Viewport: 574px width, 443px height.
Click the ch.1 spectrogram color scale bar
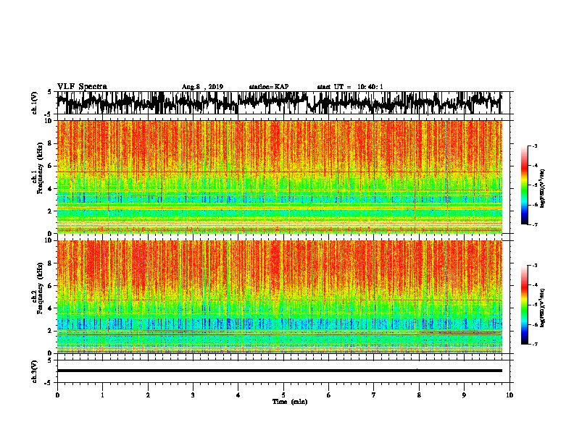[x=525, y=185]
